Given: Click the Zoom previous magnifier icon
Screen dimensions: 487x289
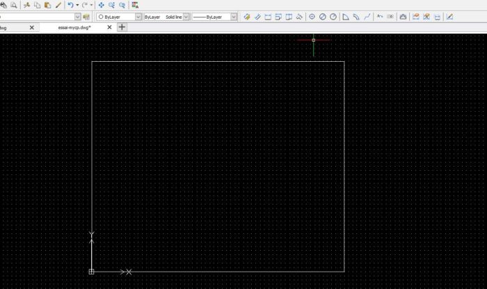Looking at the screenshot, I should (122, 5).
